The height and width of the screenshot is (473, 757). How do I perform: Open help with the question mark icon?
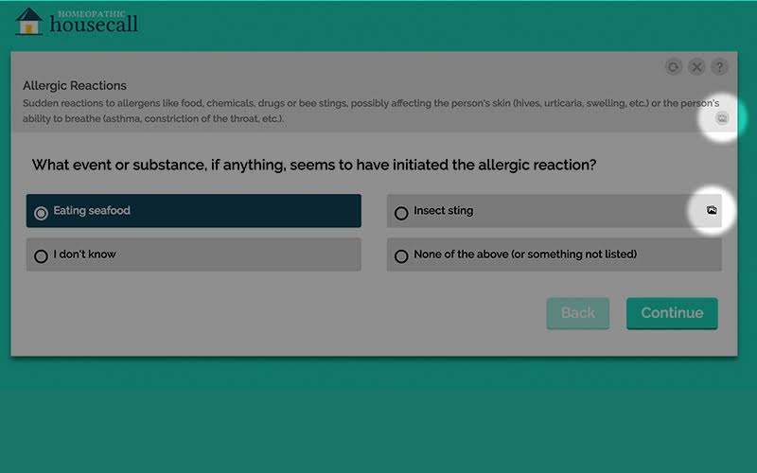719,67
